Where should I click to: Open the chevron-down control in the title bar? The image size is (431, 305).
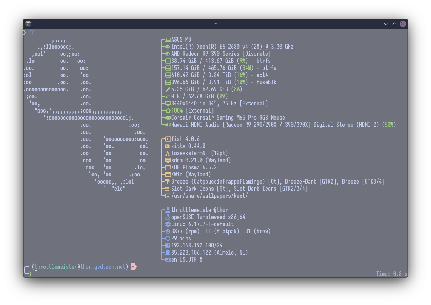[385, 24]
